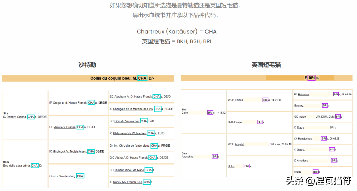
Task: Click the Gregor a. d. Hause Franck link
Action: tap(69, 103)
